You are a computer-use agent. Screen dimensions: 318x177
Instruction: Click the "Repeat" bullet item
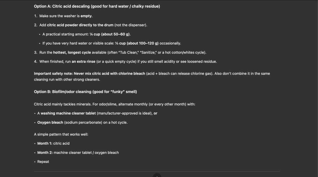point(43,162)
